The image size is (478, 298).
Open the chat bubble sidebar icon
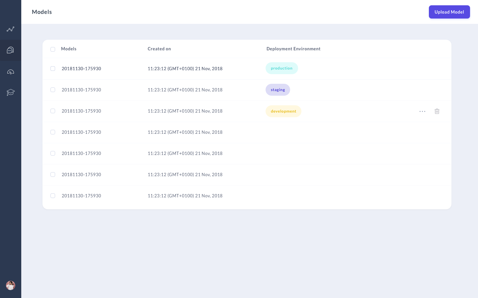(10, 50)
